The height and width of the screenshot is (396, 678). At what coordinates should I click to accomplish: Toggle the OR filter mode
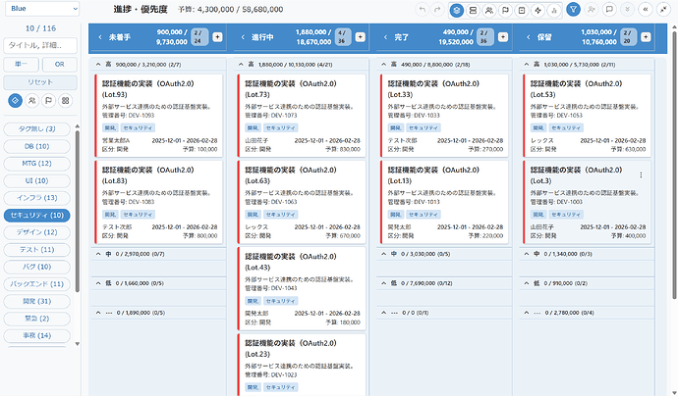(59, 64)
